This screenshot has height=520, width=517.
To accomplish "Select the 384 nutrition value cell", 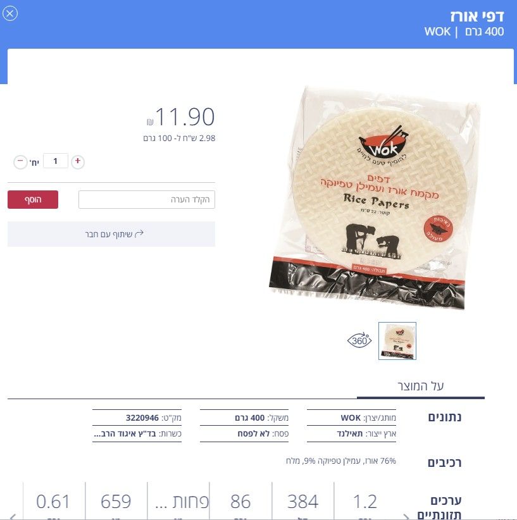I will tap(302, 501).
